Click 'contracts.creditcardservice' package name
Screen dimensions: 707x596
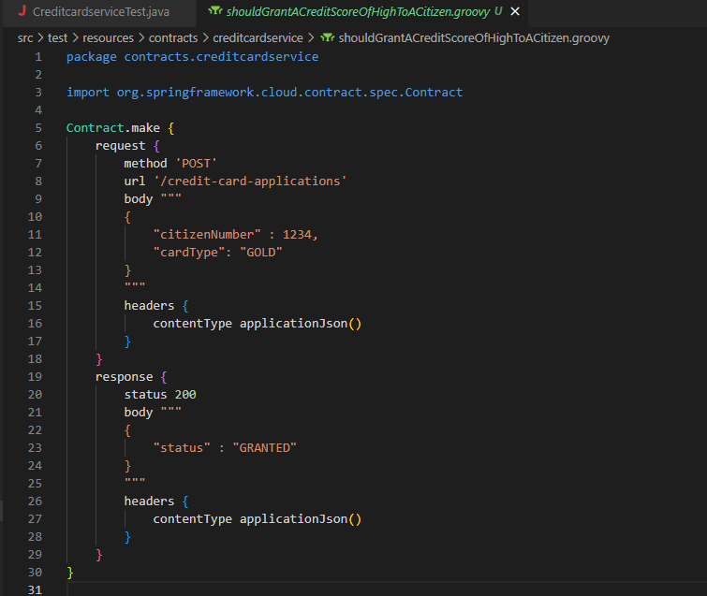tap(221, 57)
